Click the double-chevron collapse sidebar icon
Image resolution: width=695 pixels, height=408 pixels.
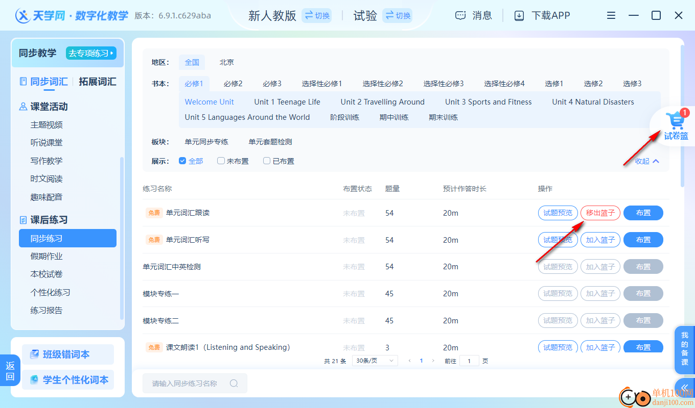coord(685,388)
